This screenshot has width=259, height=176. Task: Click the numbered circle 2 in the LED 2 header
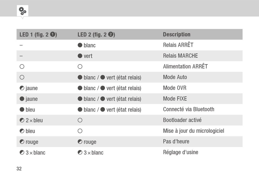[111, 34]
